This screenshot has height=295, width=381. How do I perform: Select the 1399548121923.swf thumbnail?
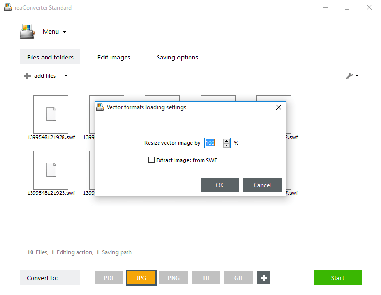pos(51,170)
